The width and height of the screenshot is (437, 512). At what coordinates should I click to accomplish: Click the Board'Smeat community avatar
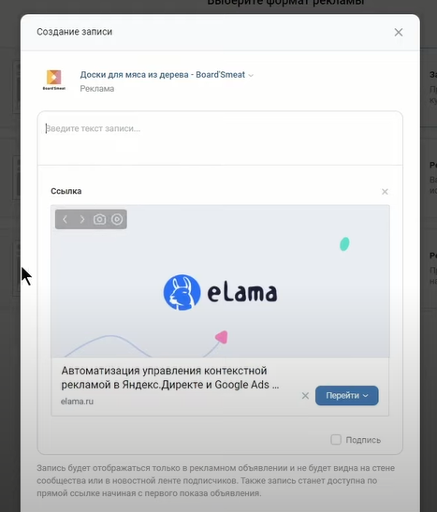[54, 80]
